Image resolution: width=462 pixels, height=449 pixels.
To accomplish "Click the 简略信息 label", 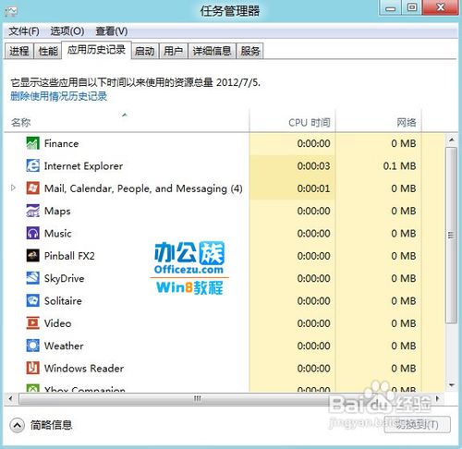I will tap(52, 425).
